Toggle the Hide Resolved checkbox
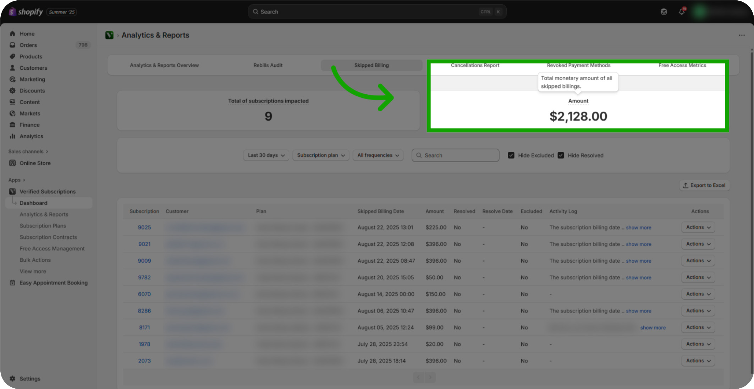The width and height of the screenshot is (754, 389). pos(561,155)
